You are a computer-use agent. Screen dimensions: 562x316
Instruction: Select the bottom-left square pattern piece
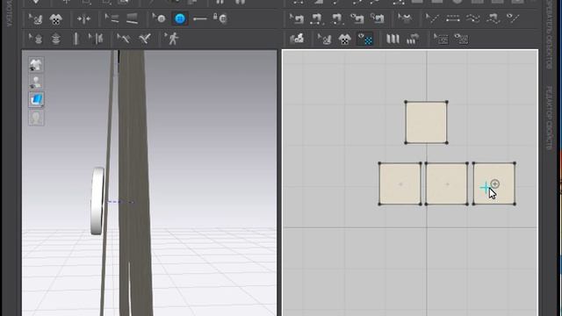[x=400, y=183]
